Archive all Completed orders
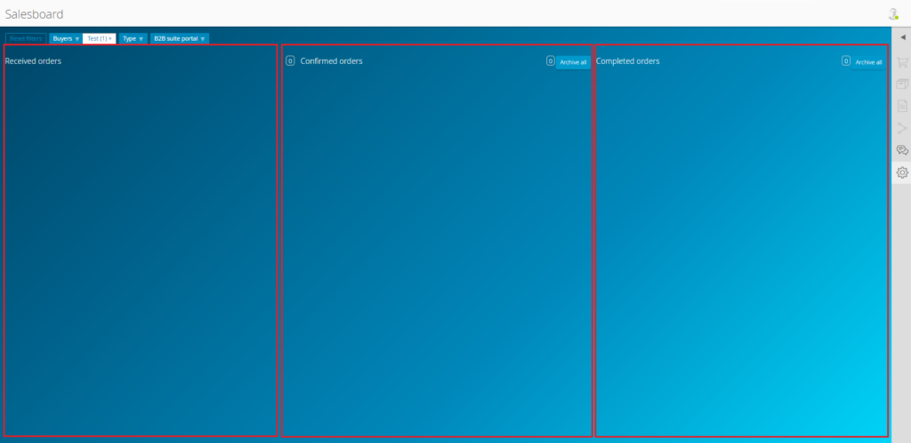Screen dimensions: 911x443 pos(868,62)
